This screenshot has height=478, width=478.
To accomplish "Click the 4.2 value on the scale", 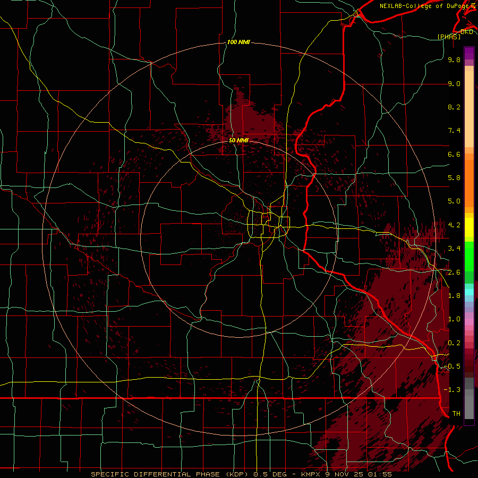I will click(x=454, y=225).
